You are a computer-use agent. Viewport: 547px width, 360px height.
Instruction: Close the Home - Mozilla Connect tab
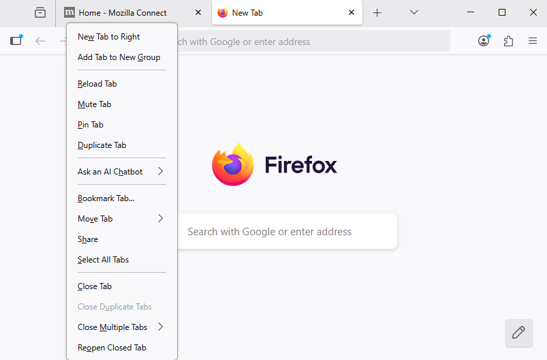pyautogui.click(x=198, y=12)
